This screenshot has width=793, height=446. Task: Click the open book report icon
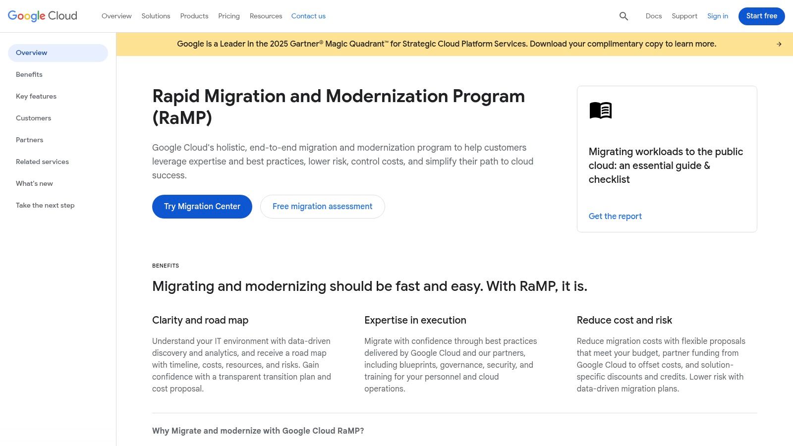point(600,111)
